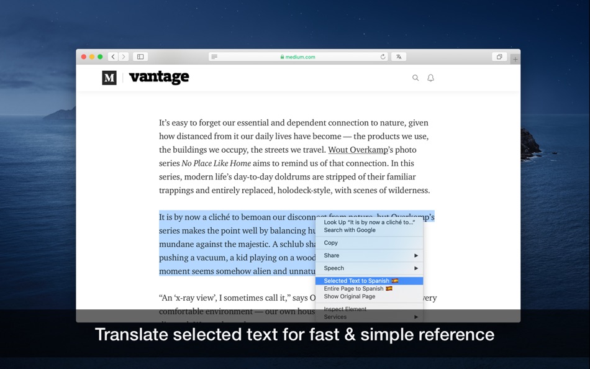Click the notification bell icon
Viewport: 590px width, 369px height.
pos(430,78)
